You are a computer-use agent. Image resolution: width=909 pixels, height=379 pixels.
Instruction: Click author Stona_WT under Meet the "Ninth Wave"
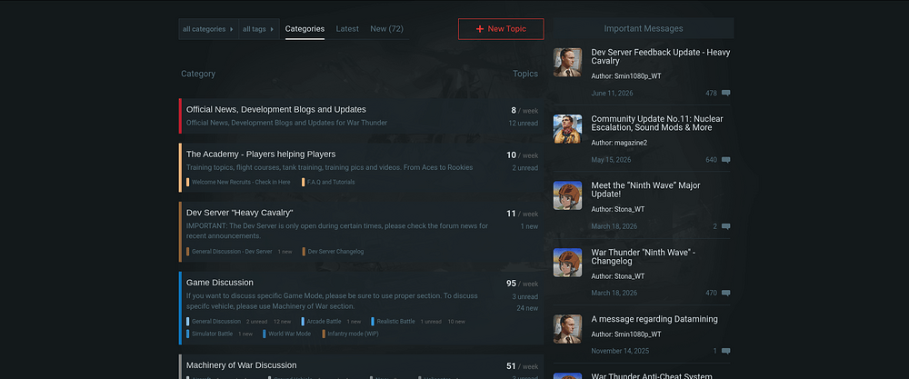click(630, 209)
